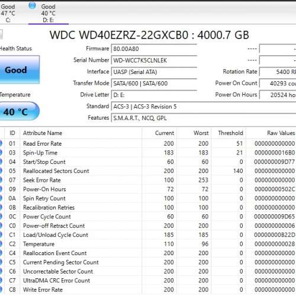Click the Worst column header
The image size is (296, 296).
tap(194, 133)
